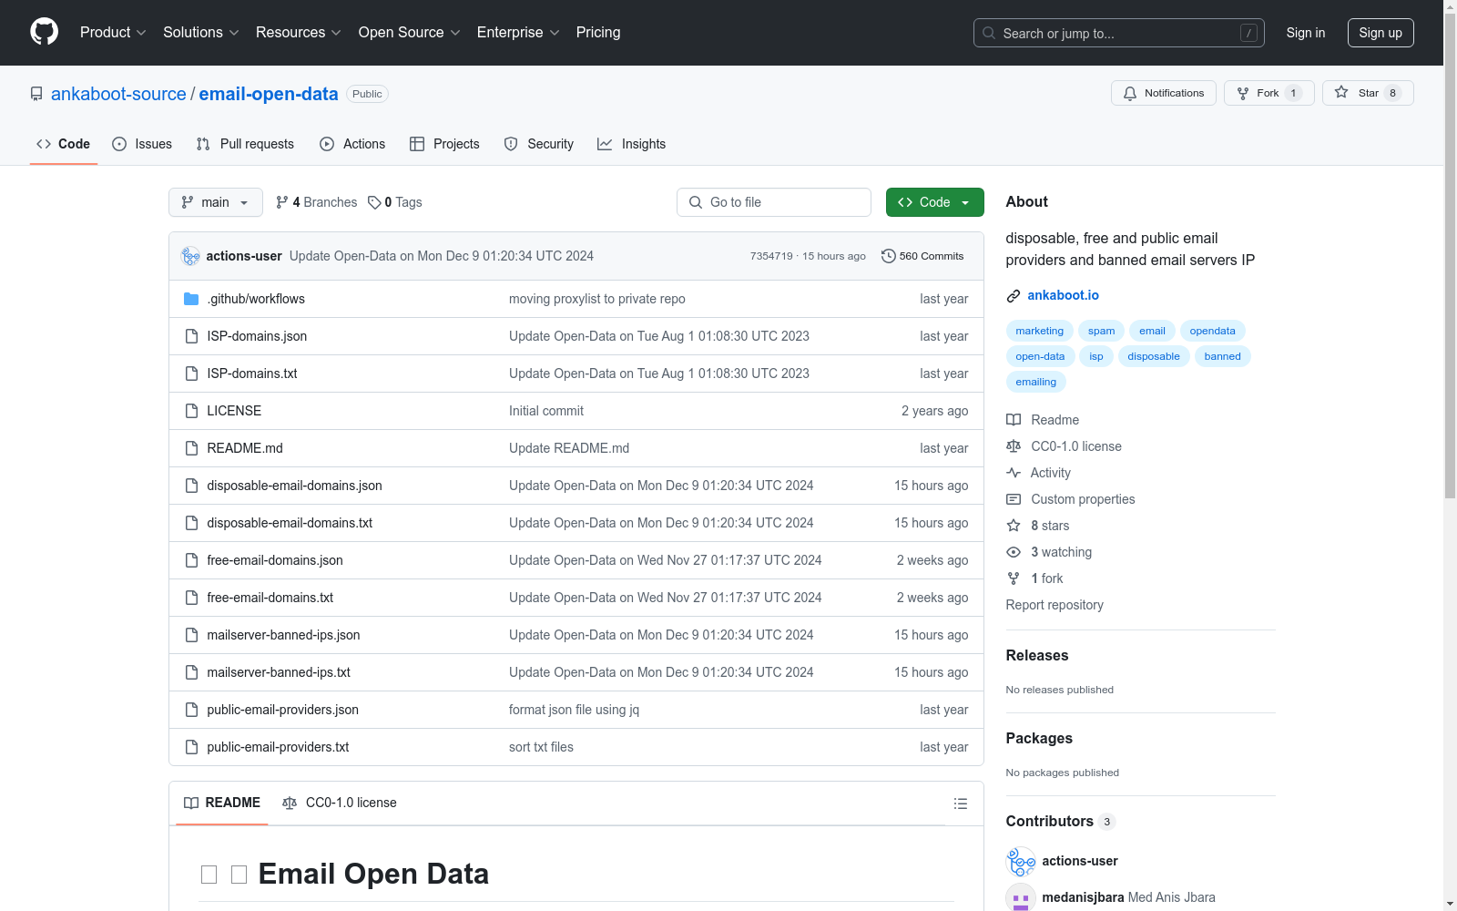
Task: Open the main branch selector dropdown
Action: pos(216,202)
